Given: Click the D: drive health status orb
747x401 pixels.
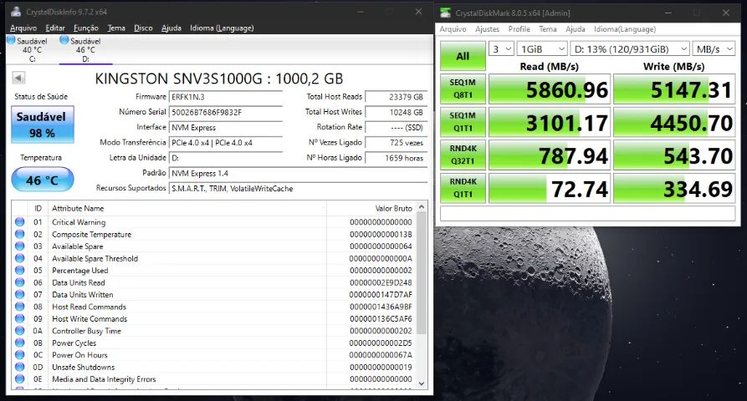Looking at the screenshot, I should click(64, 40).
